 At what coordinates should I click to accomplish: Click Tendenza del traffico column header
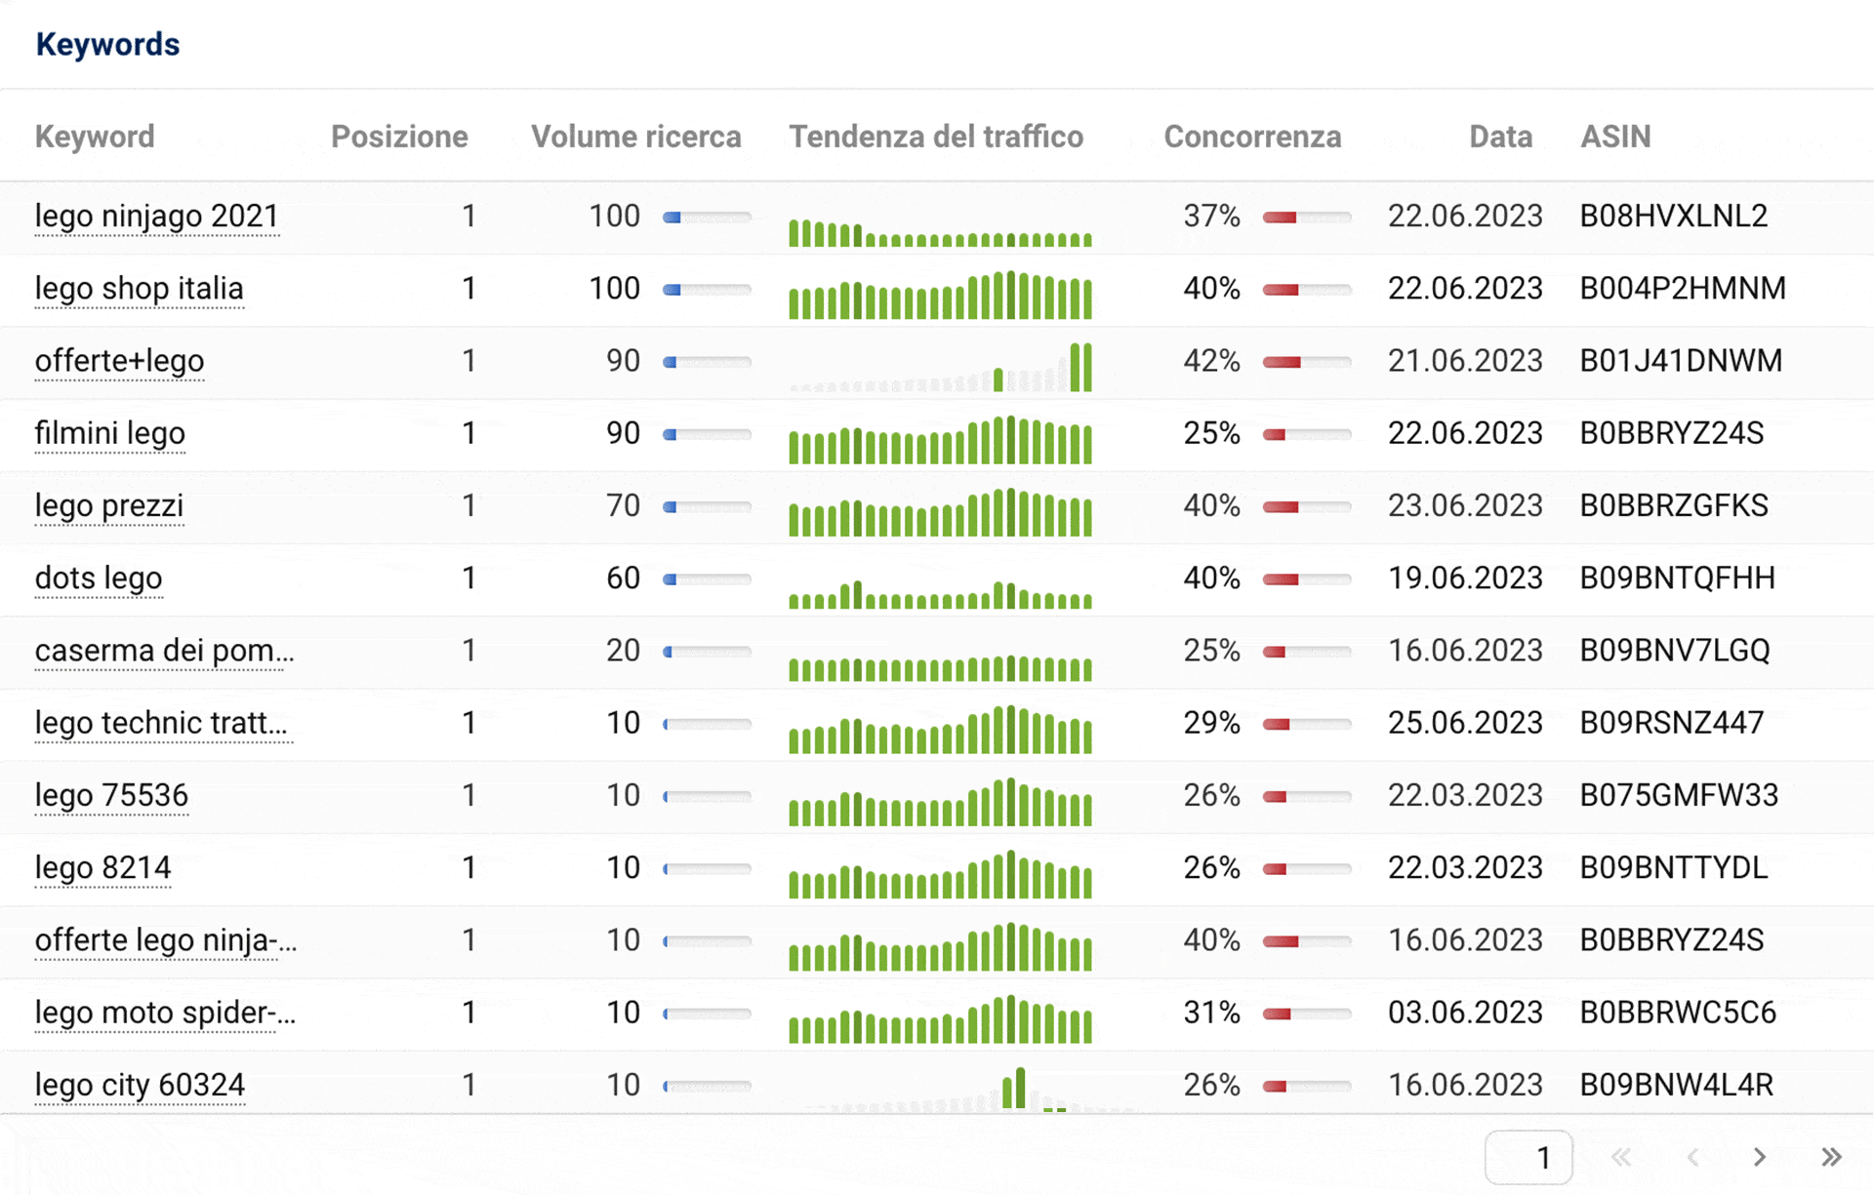[x=936, y=137]
